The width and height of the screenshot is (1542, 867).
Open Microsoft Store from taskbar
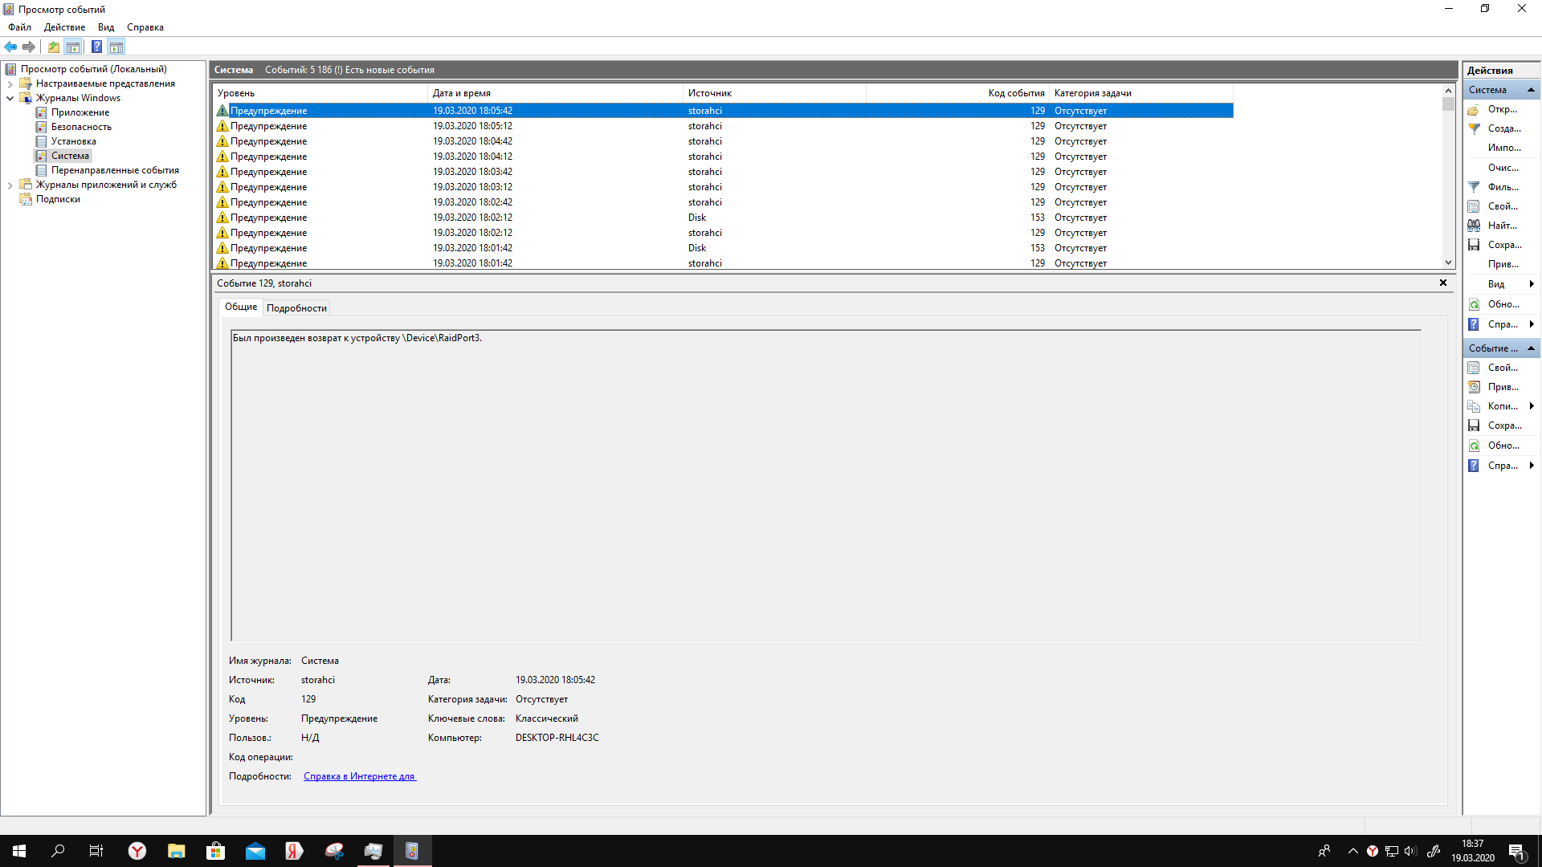click(x=215, y=851)
